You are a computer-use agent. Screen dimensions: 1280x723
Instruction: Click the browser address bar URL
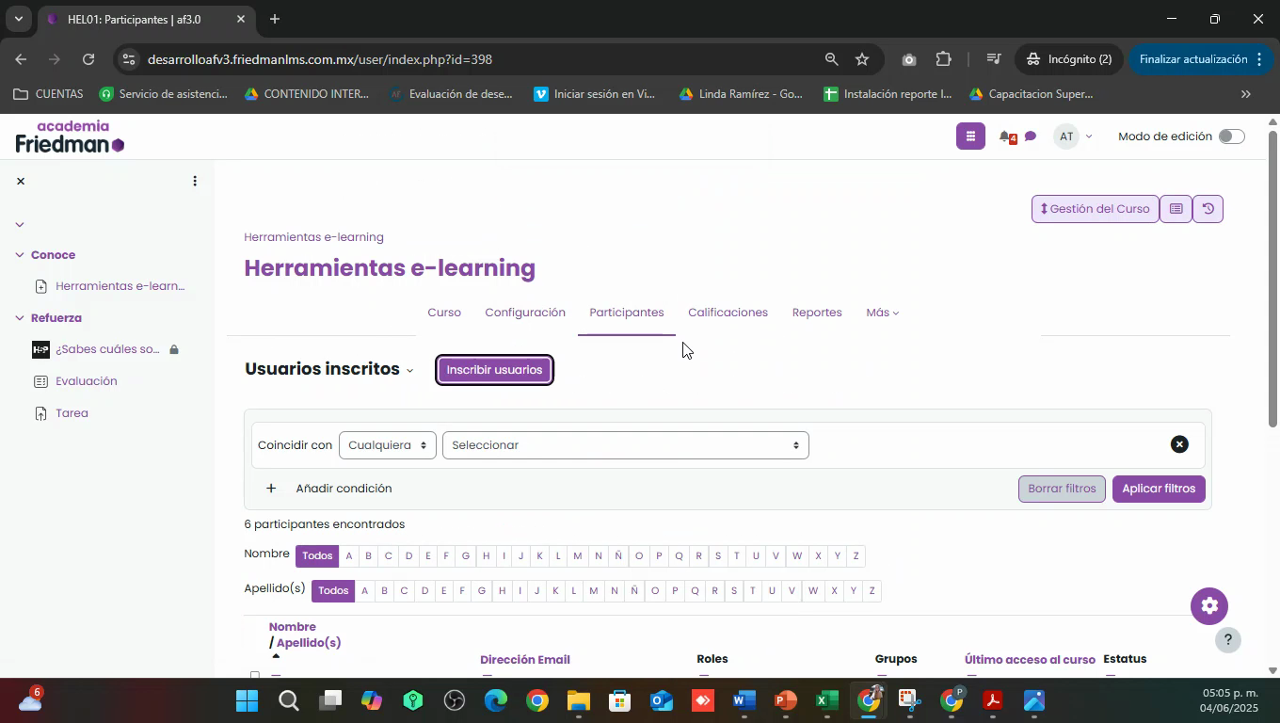(320, 59)
